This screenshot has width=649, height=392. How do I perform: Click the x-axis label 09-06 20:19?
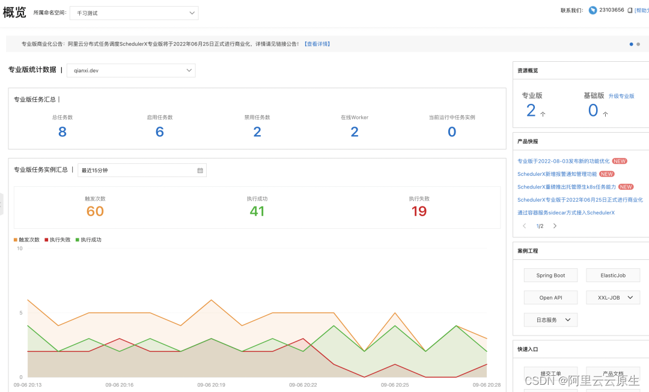point(211,385)
